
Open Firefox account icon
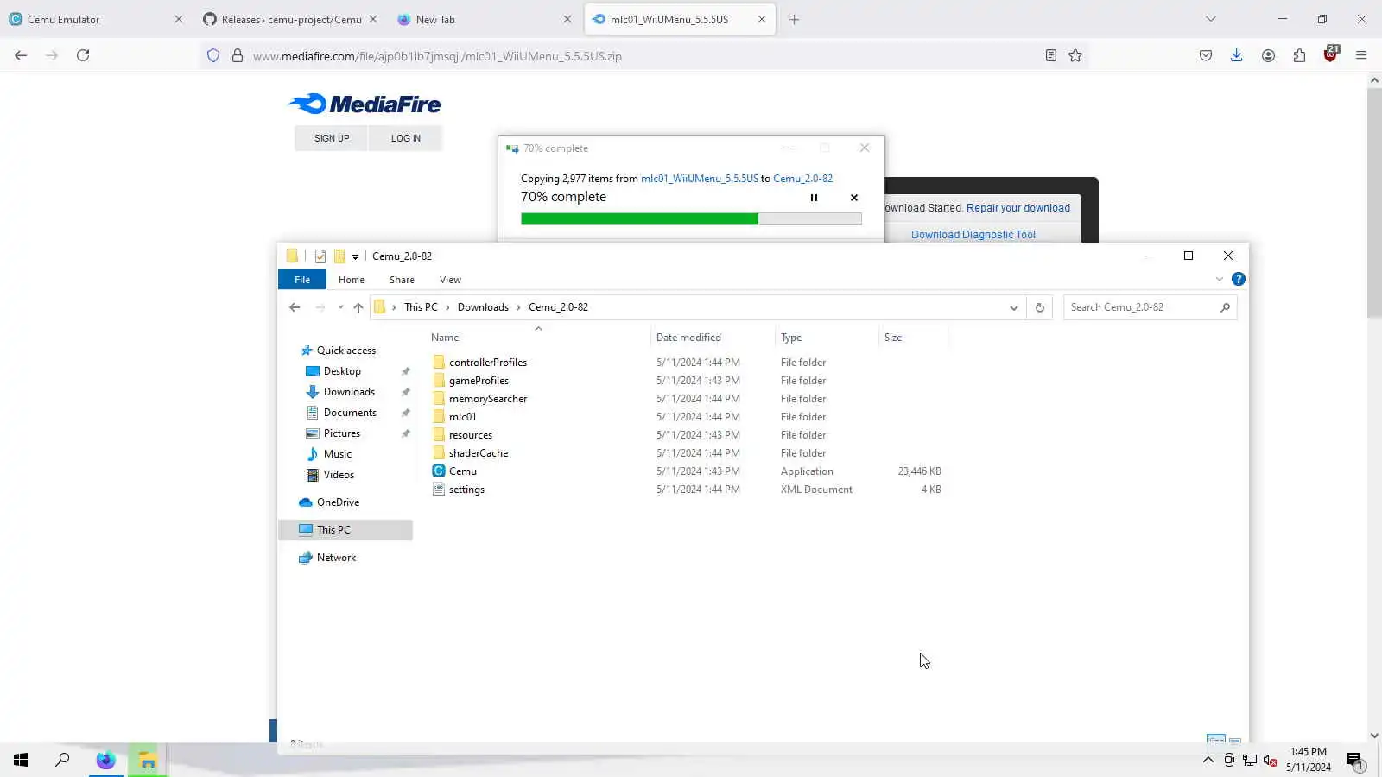[1268, 55]
